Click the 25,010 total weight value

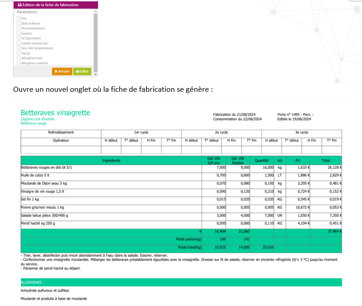point(268,247)
